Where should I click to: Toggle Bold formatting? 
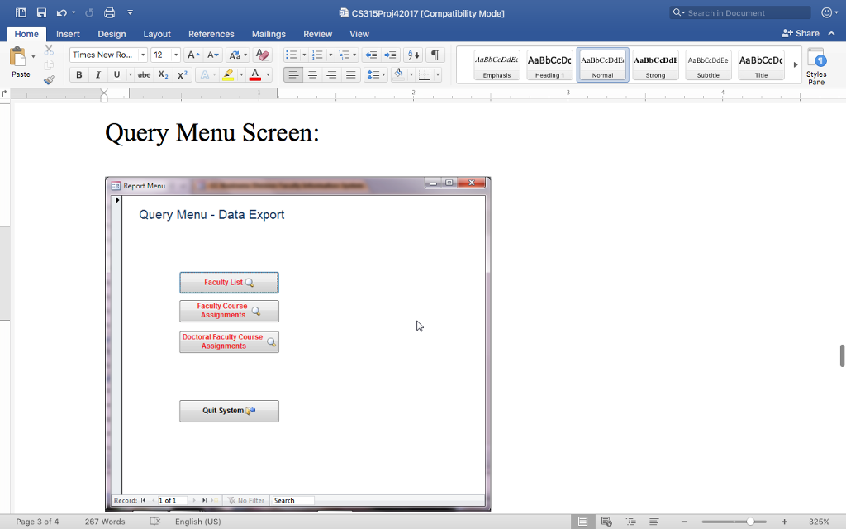pos(78,75)
